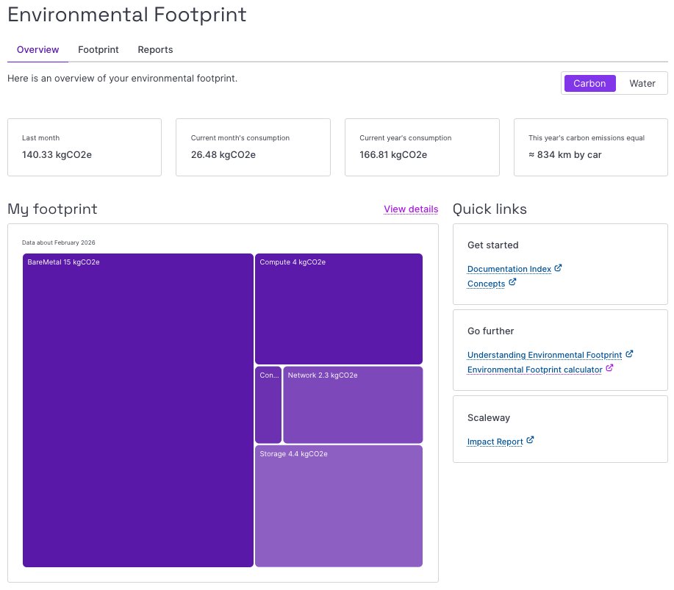This screenshot has height=590, width=674.
Task: Toggle the footprint view to Water
Action: 642,84
